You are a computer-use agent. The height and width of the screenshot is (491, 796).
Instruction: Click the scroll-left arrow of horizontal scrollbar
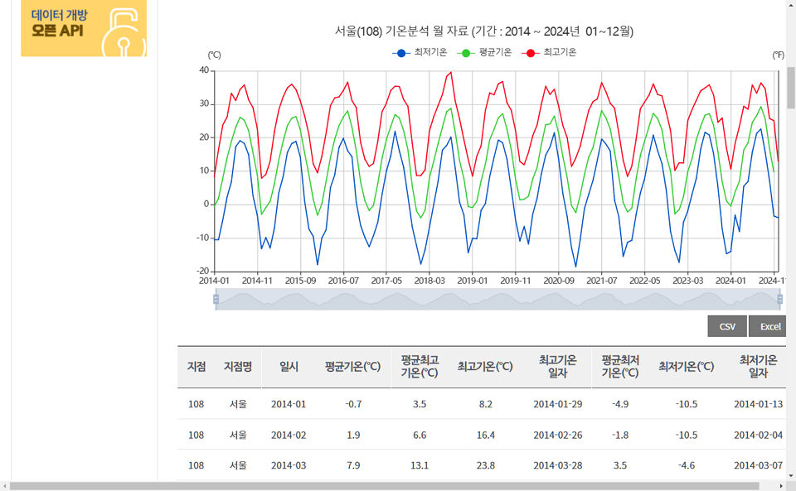pos(5,486)
